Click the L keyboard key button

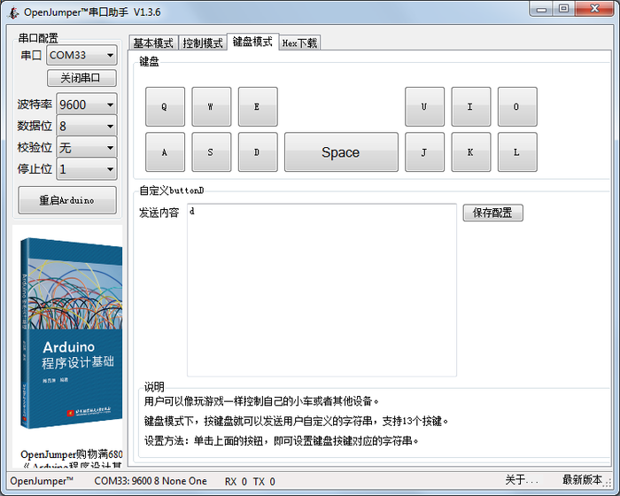point(517,151)
